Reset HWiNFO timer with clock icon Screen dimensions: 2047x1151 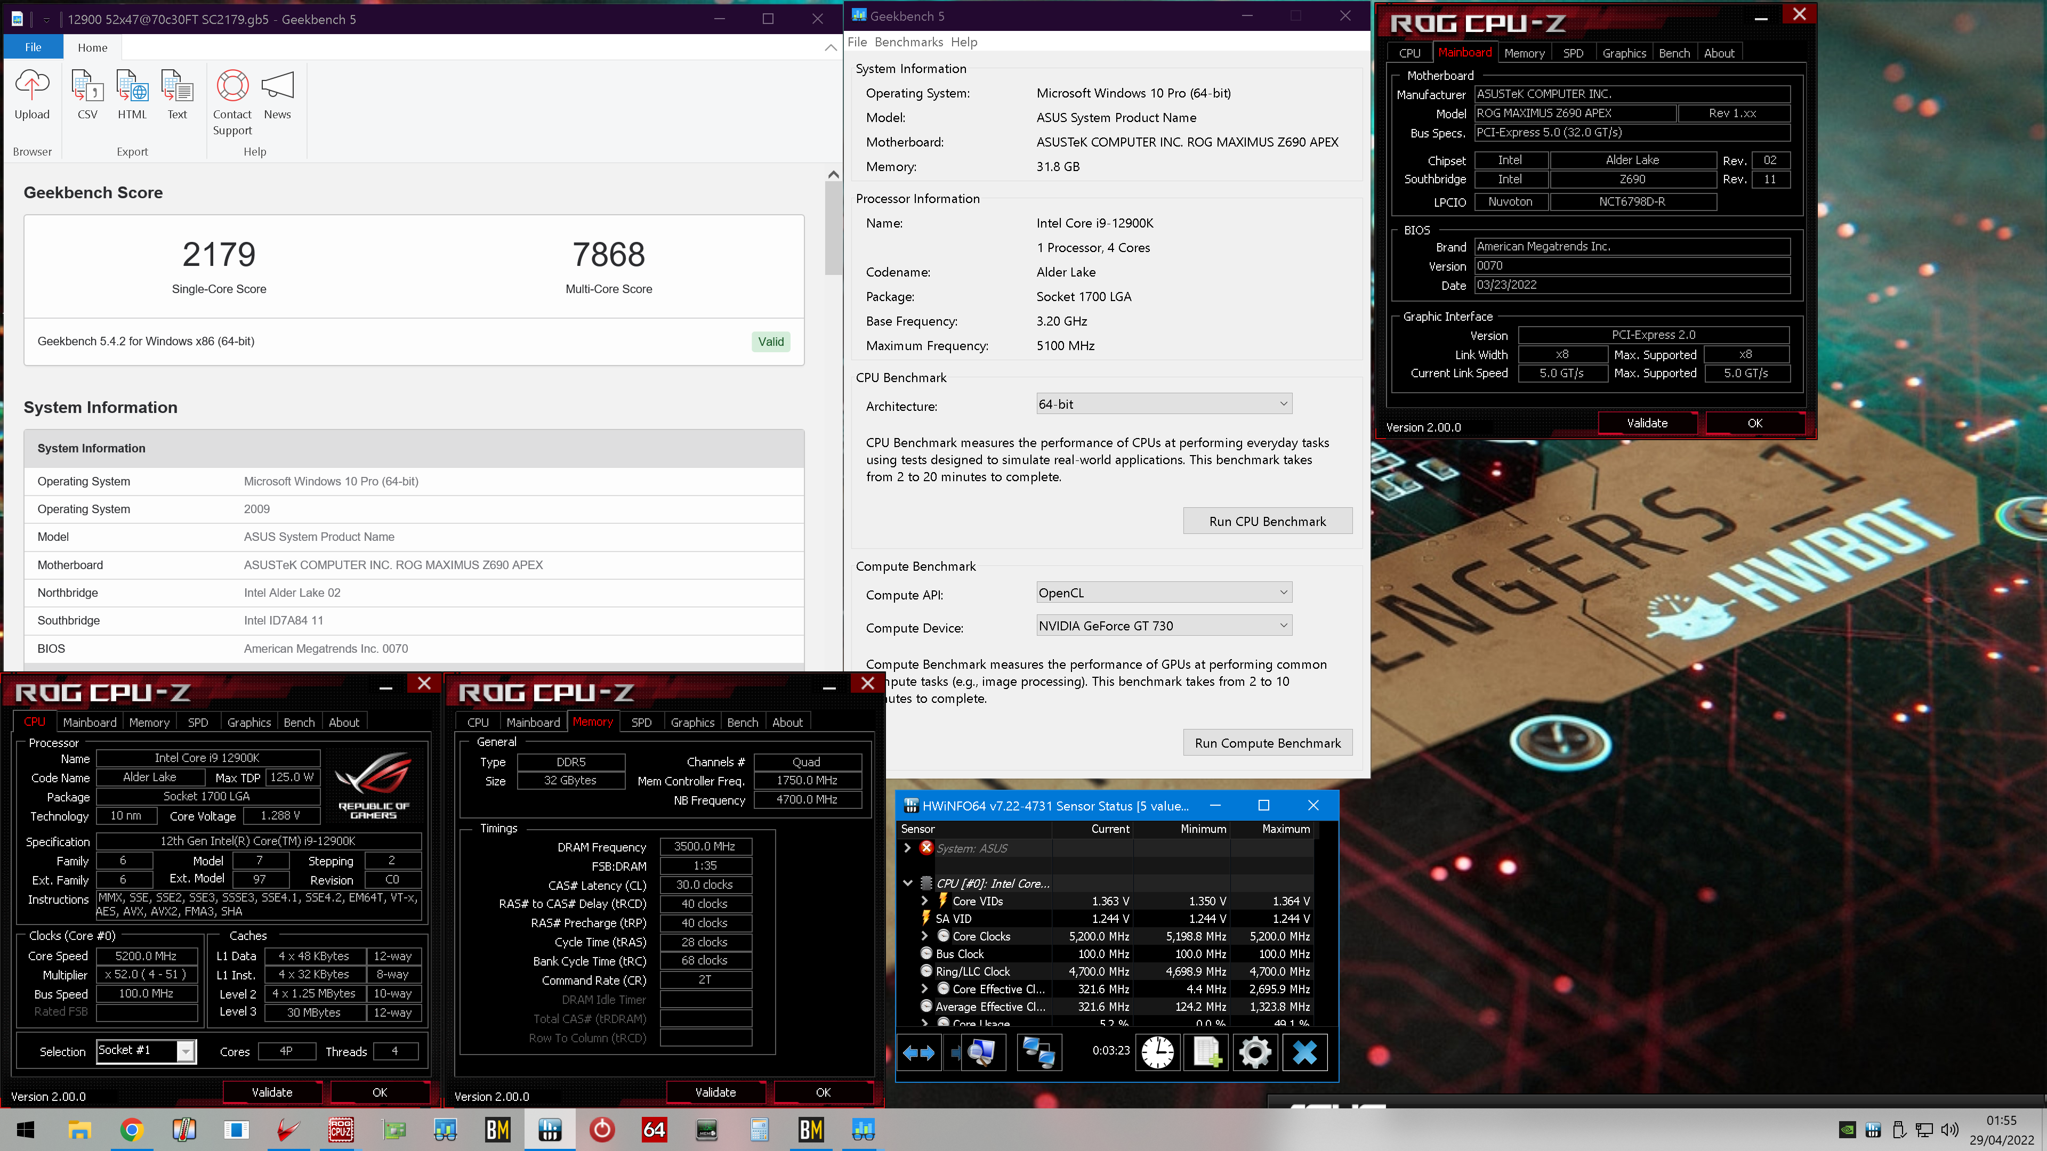[1158, 1052]
